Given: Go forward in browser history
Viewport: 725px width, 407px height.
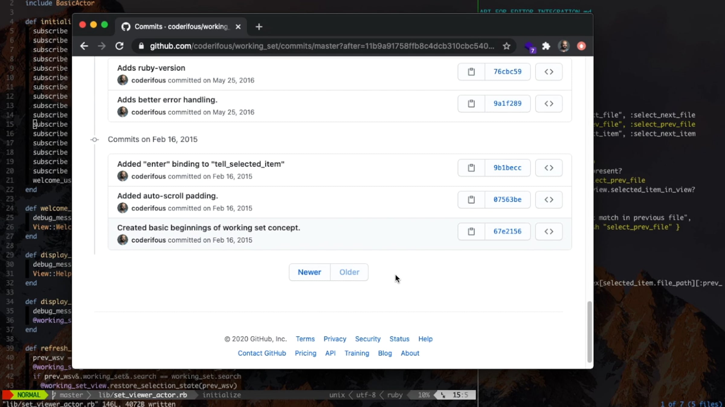Looking at the screenshot, I should (x=102, y=46).
